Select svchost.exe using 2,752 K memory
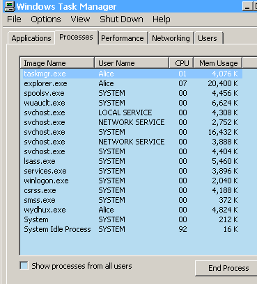Viewport: 257px width, 284px height. [x=132, y=122]
